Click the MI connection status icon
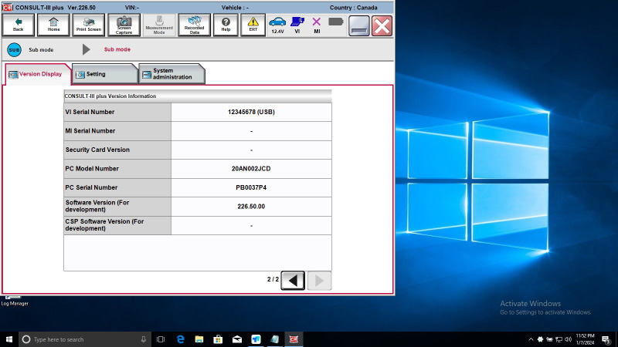 click(x=317, y=25)
